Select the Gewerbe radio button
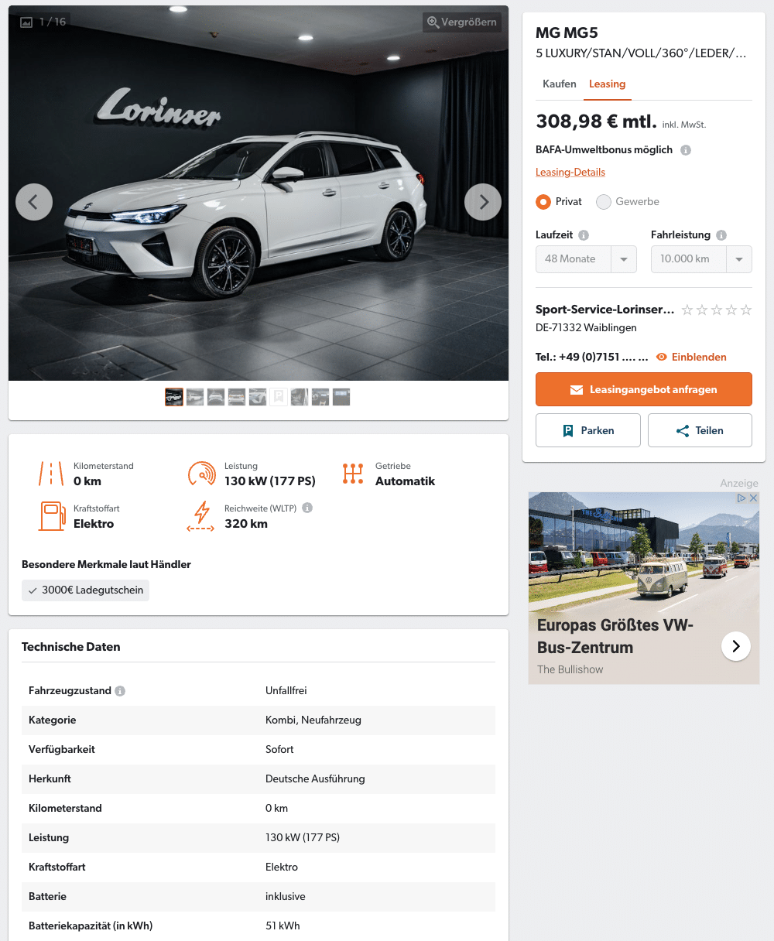The height and width of the screenshot is (941, 774). [x=604, y=202]
